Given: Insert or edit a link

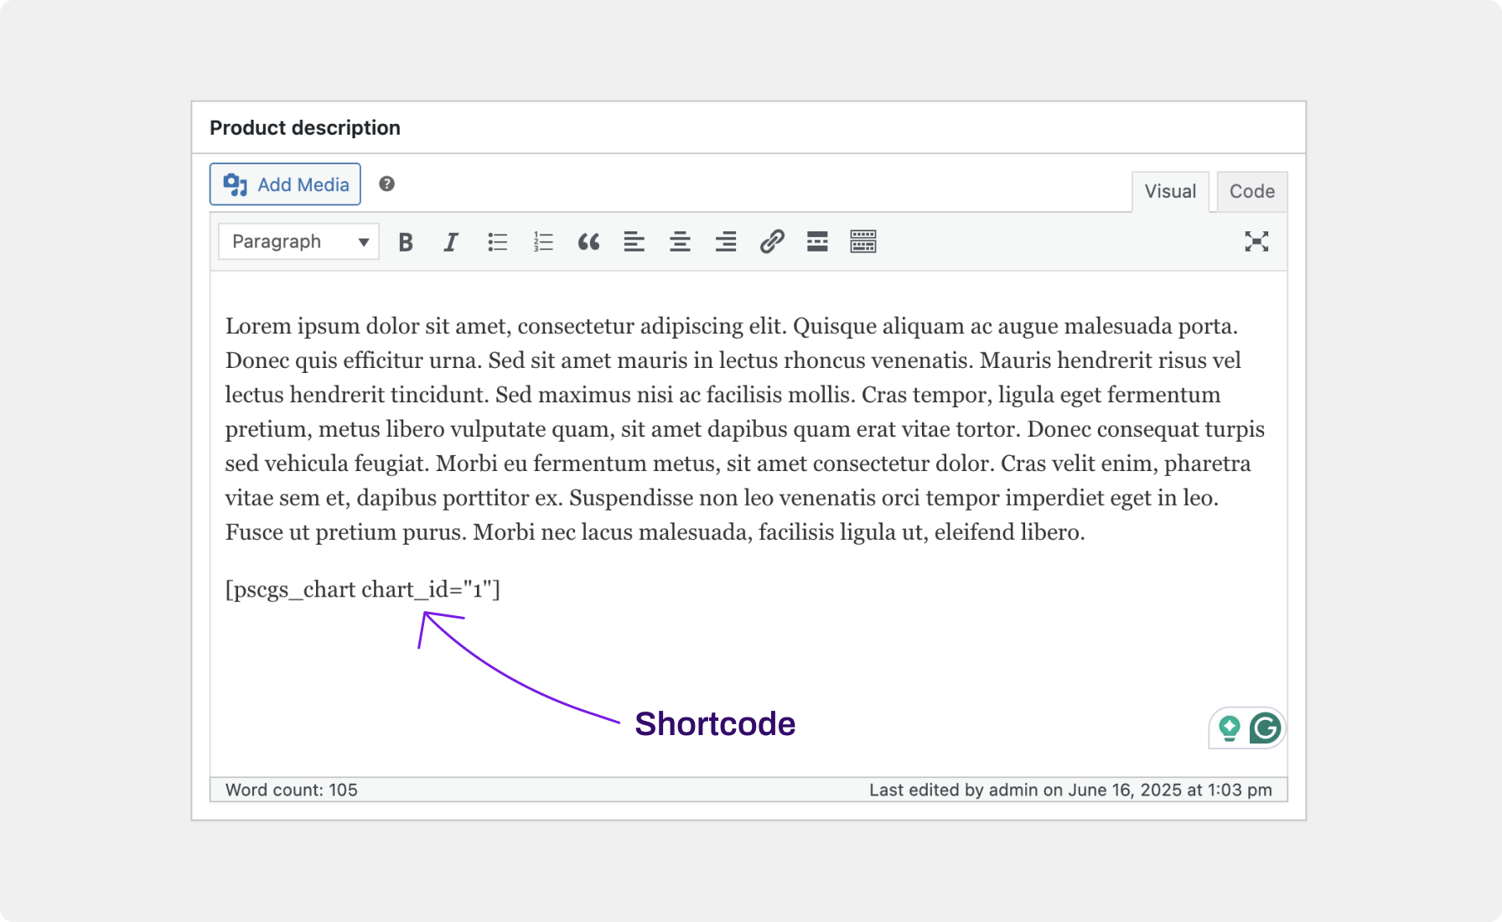Looking at the screenshot, I should (x=771, y=241).
